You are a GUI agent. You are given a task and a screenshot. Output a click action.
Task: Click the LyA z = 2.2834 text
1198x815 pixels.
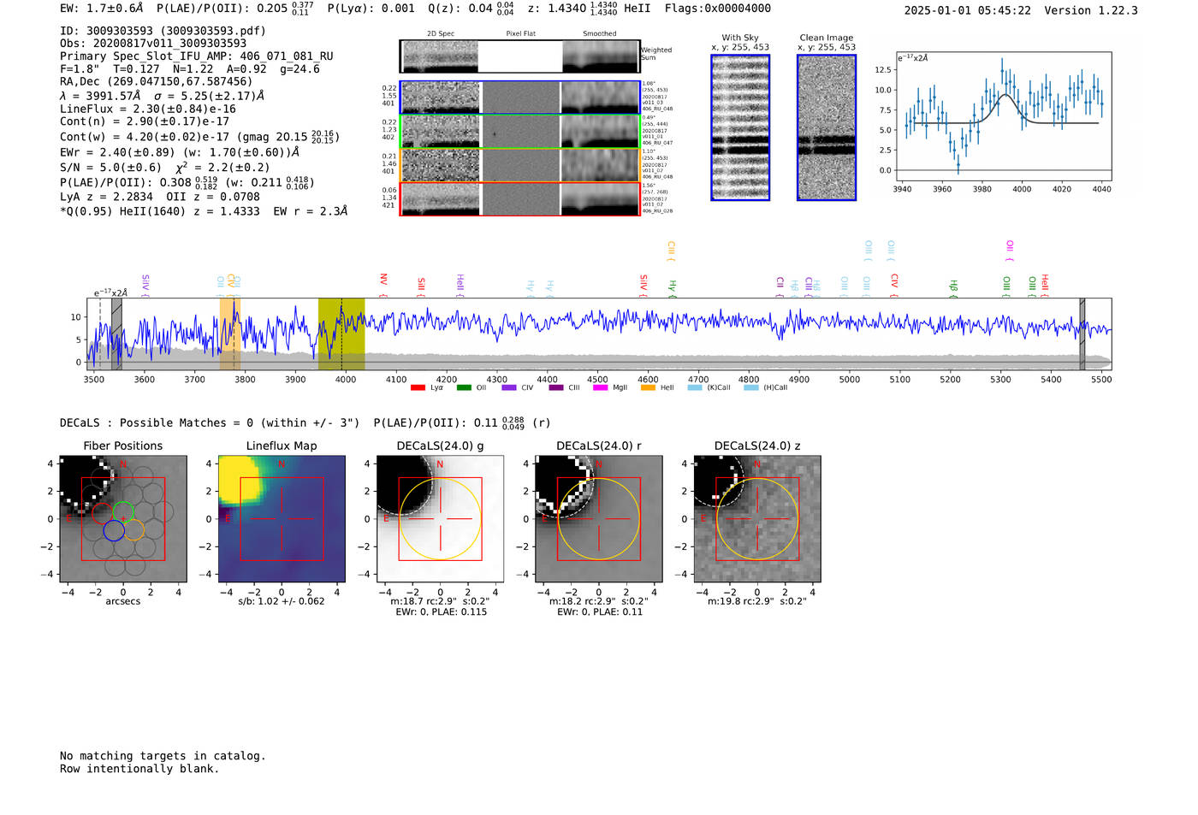point(106,197)
